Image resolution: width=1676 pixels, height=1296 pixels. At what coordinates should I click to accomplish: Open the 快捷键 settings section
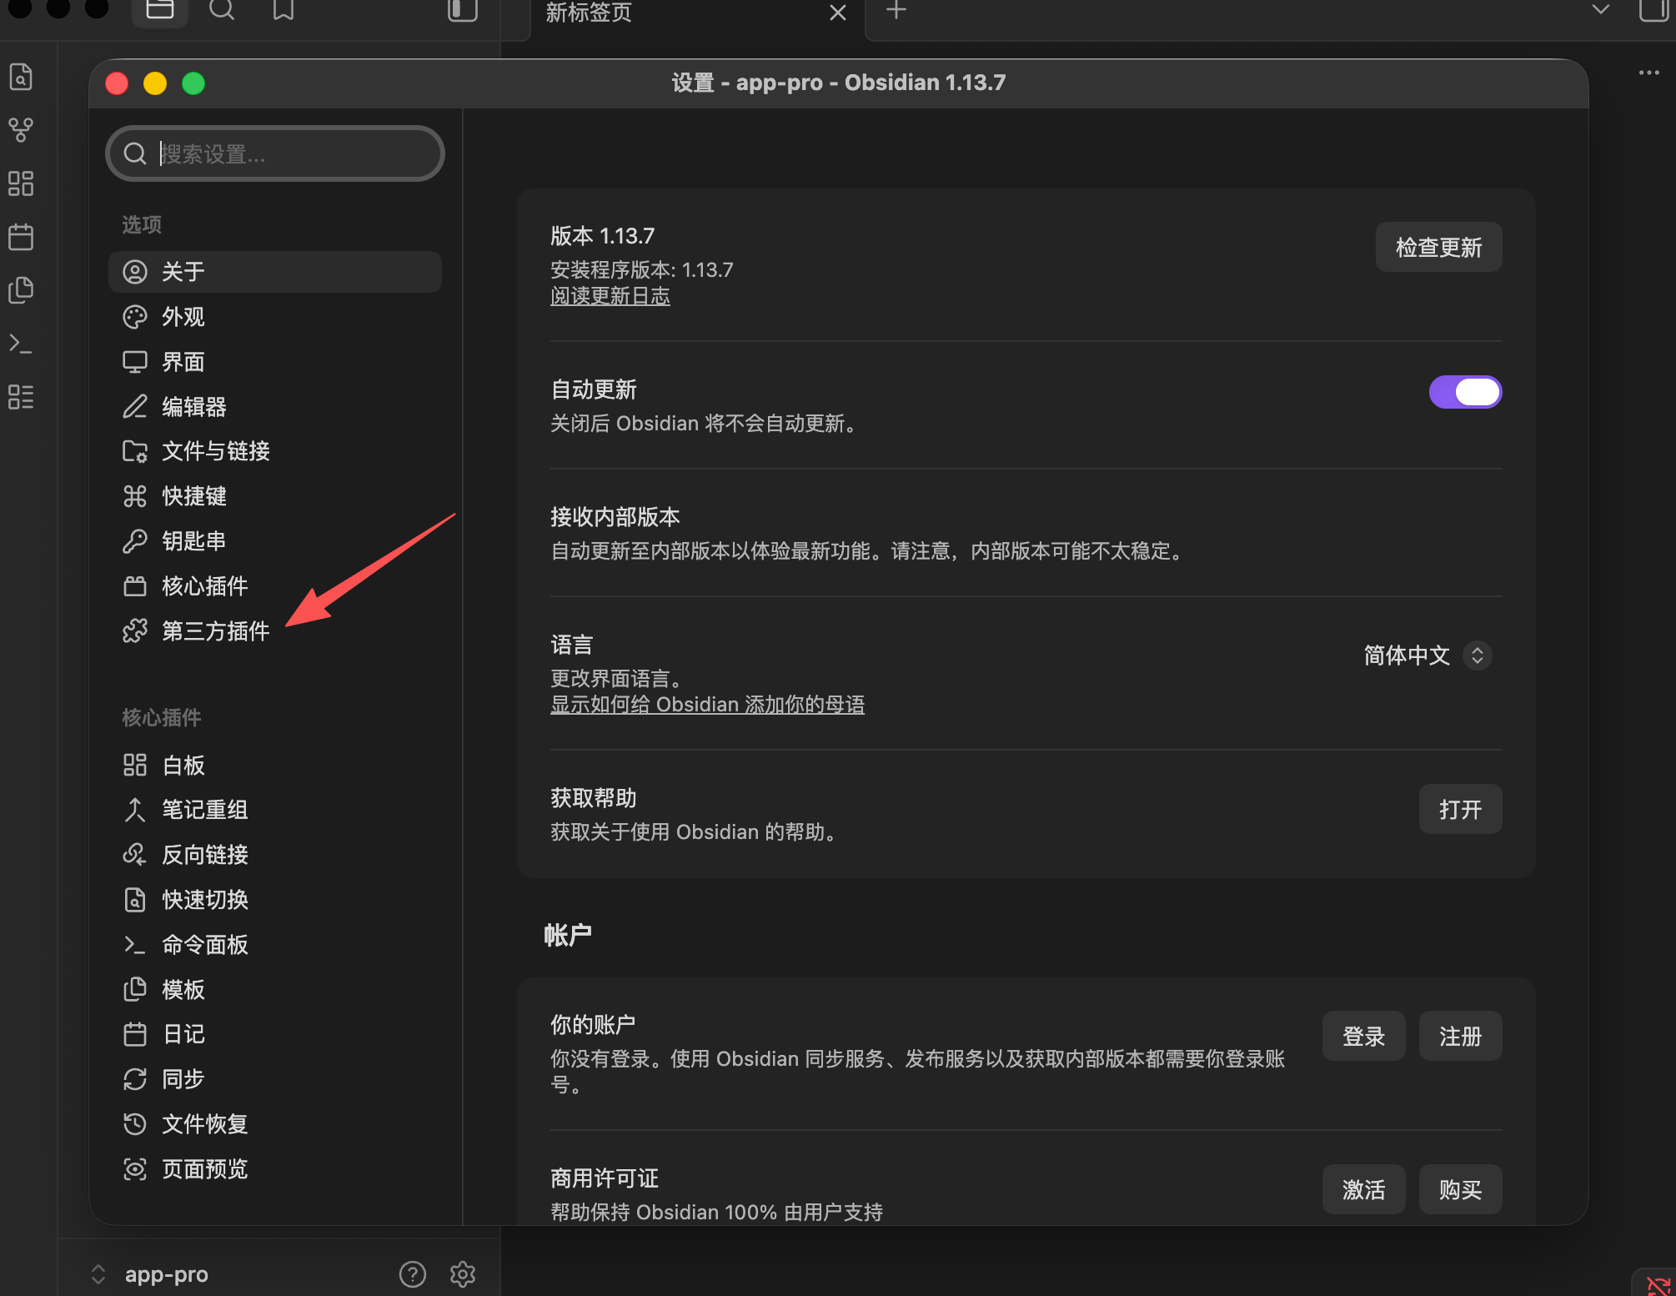click(275, 496)
